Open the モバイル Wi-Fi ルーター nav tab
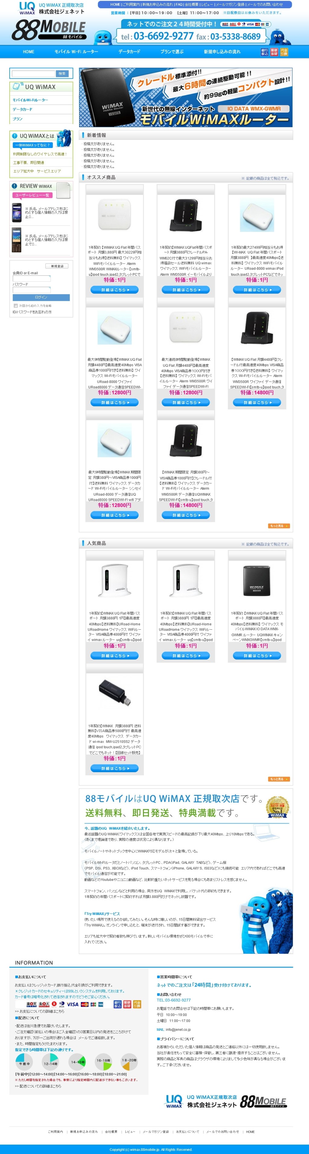Screen dimensions: 309x1154 tap(76, 52)
